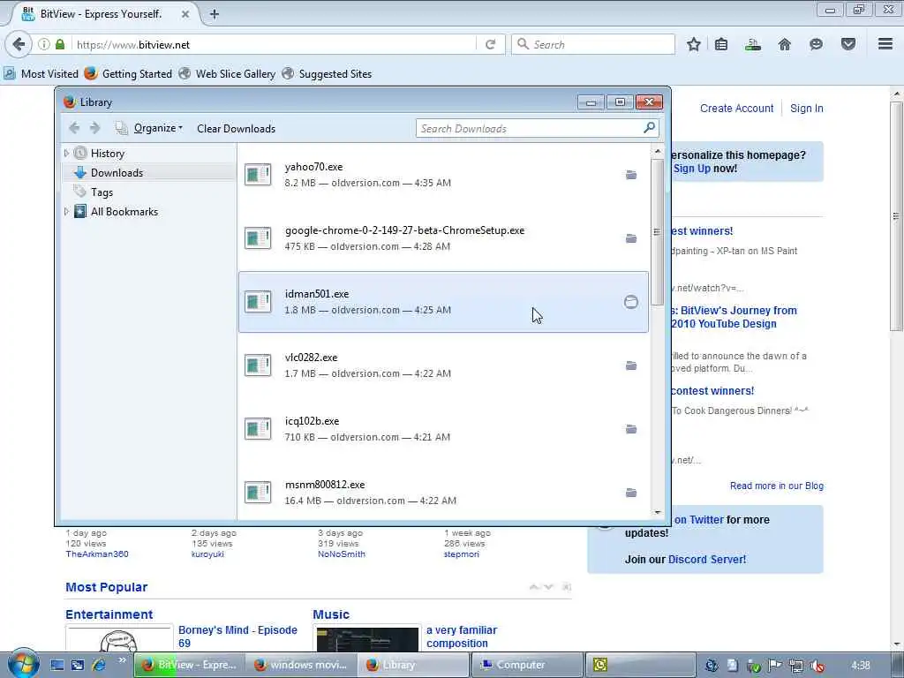Click Create Account link
This screenshot has height=678, width=904.
(x=736, y=109)
